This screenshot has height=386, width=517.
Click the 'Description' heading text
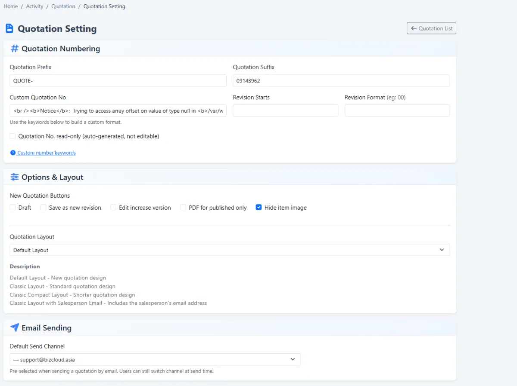(x=25, y=267)
